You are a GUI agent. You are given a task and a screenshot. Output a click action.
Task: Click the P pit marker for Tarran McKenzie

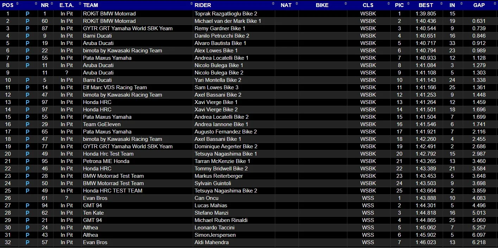pos(28,161)
